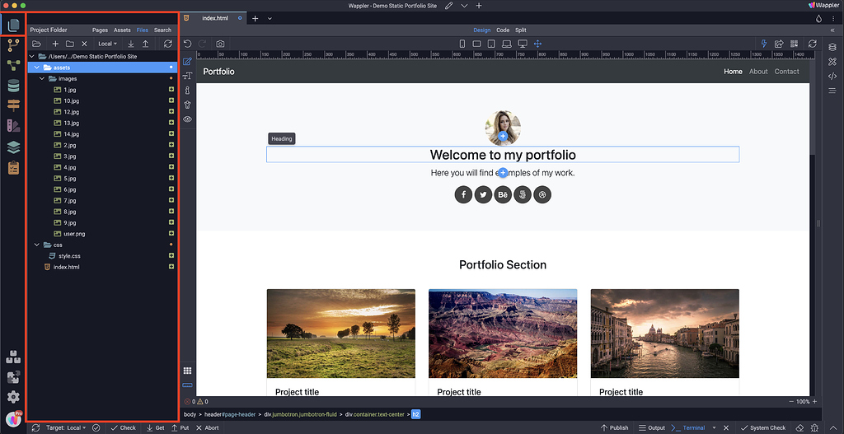The image size is (844, 434).
Task: Click the color drop theme icon
Action: [x=818, y=18]
